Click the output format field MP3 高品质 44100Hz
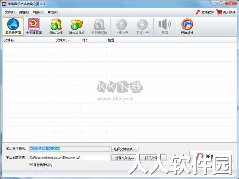Image resolution: width=239 pixels, height=179 pixels. click(x=70, y=149)
